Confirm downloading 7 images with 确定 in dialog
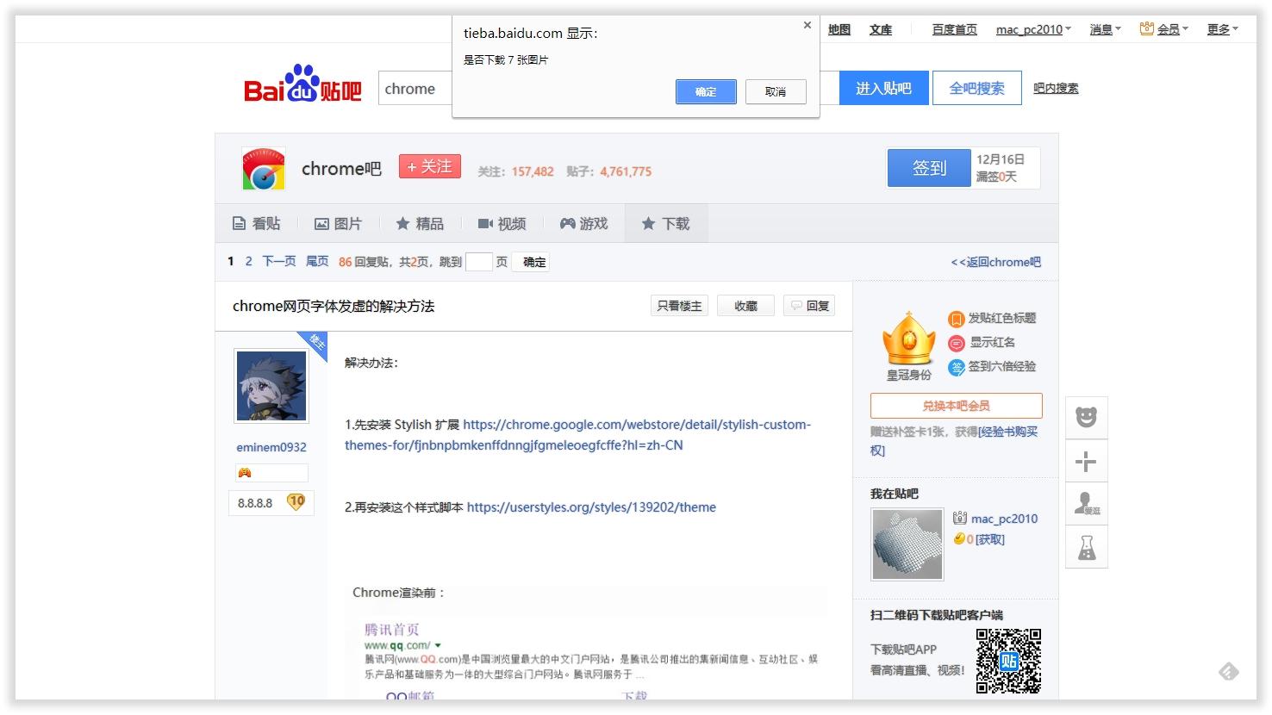The height and width of the screenshot is (715, 1272). [706, 91]
